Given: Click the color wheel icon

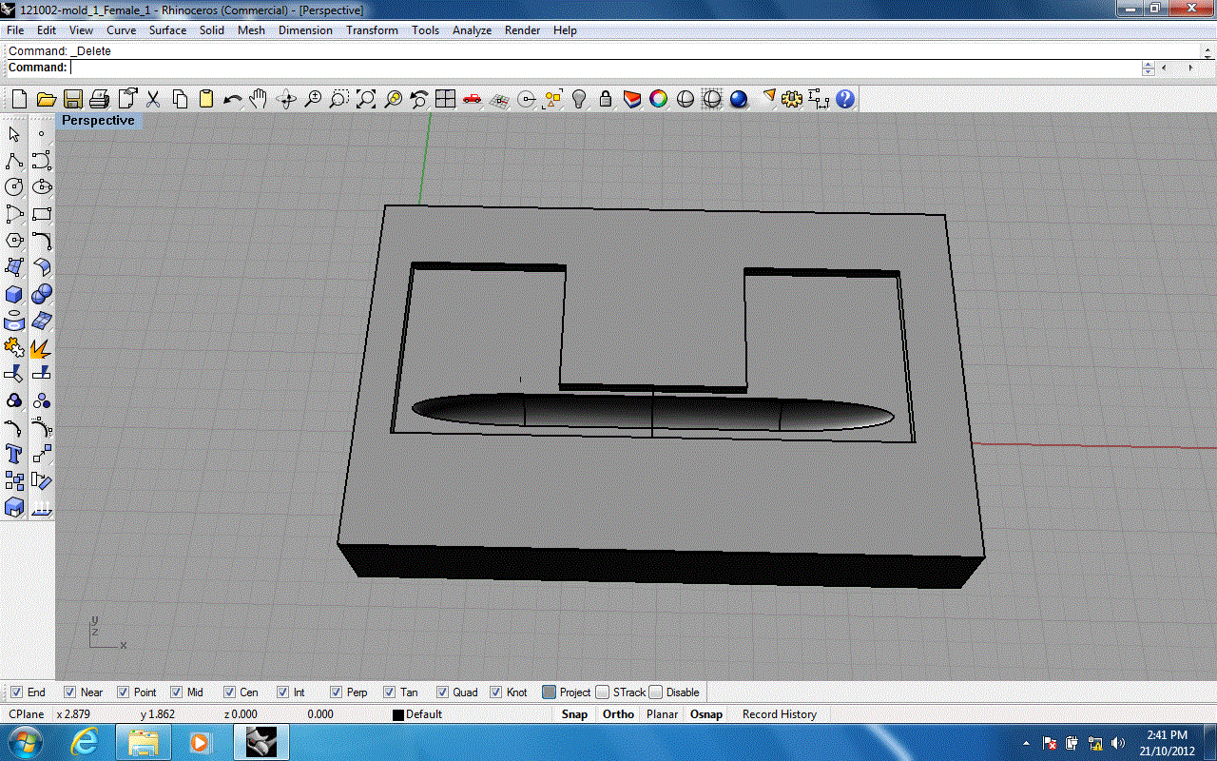Looking at the screenshot, I should [658, 99].
